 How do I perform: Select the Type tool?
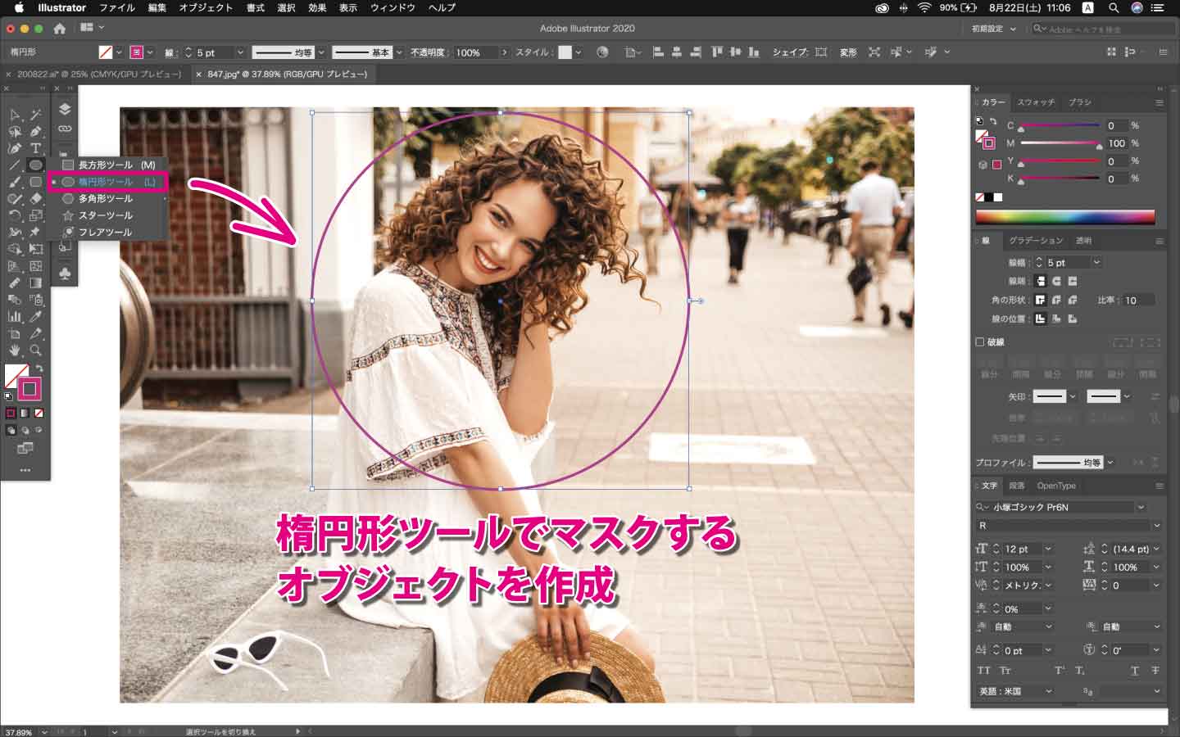pos(36,148)
